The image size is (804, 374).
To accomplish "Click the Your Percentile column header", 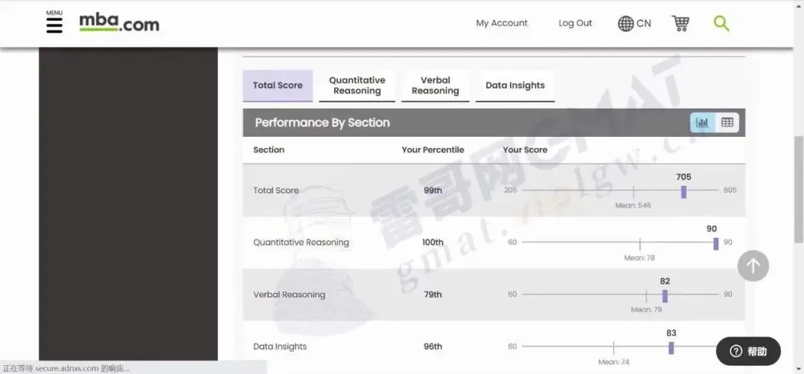I will click(433, 149).
